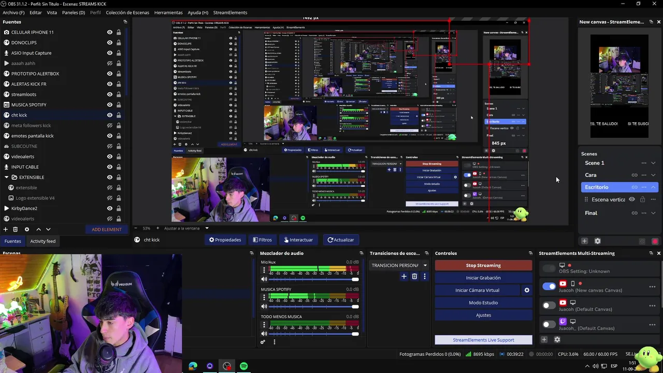
Task: Enable YouTube Juacoh Default Canvas toggle
Action: click(x=549, y=305)
